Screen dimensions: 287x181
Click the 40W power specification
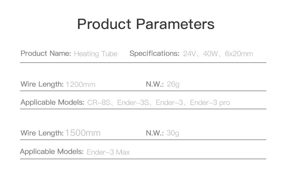(210, 54)
